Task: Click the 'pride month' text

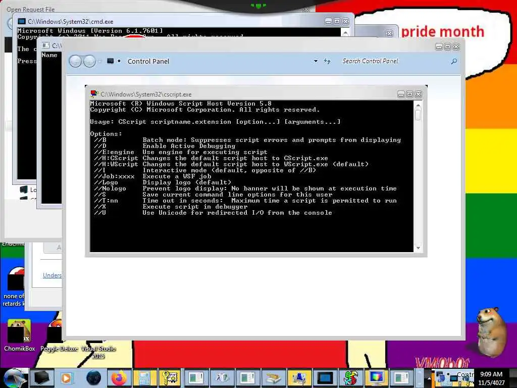Action: tap(442, 32)
